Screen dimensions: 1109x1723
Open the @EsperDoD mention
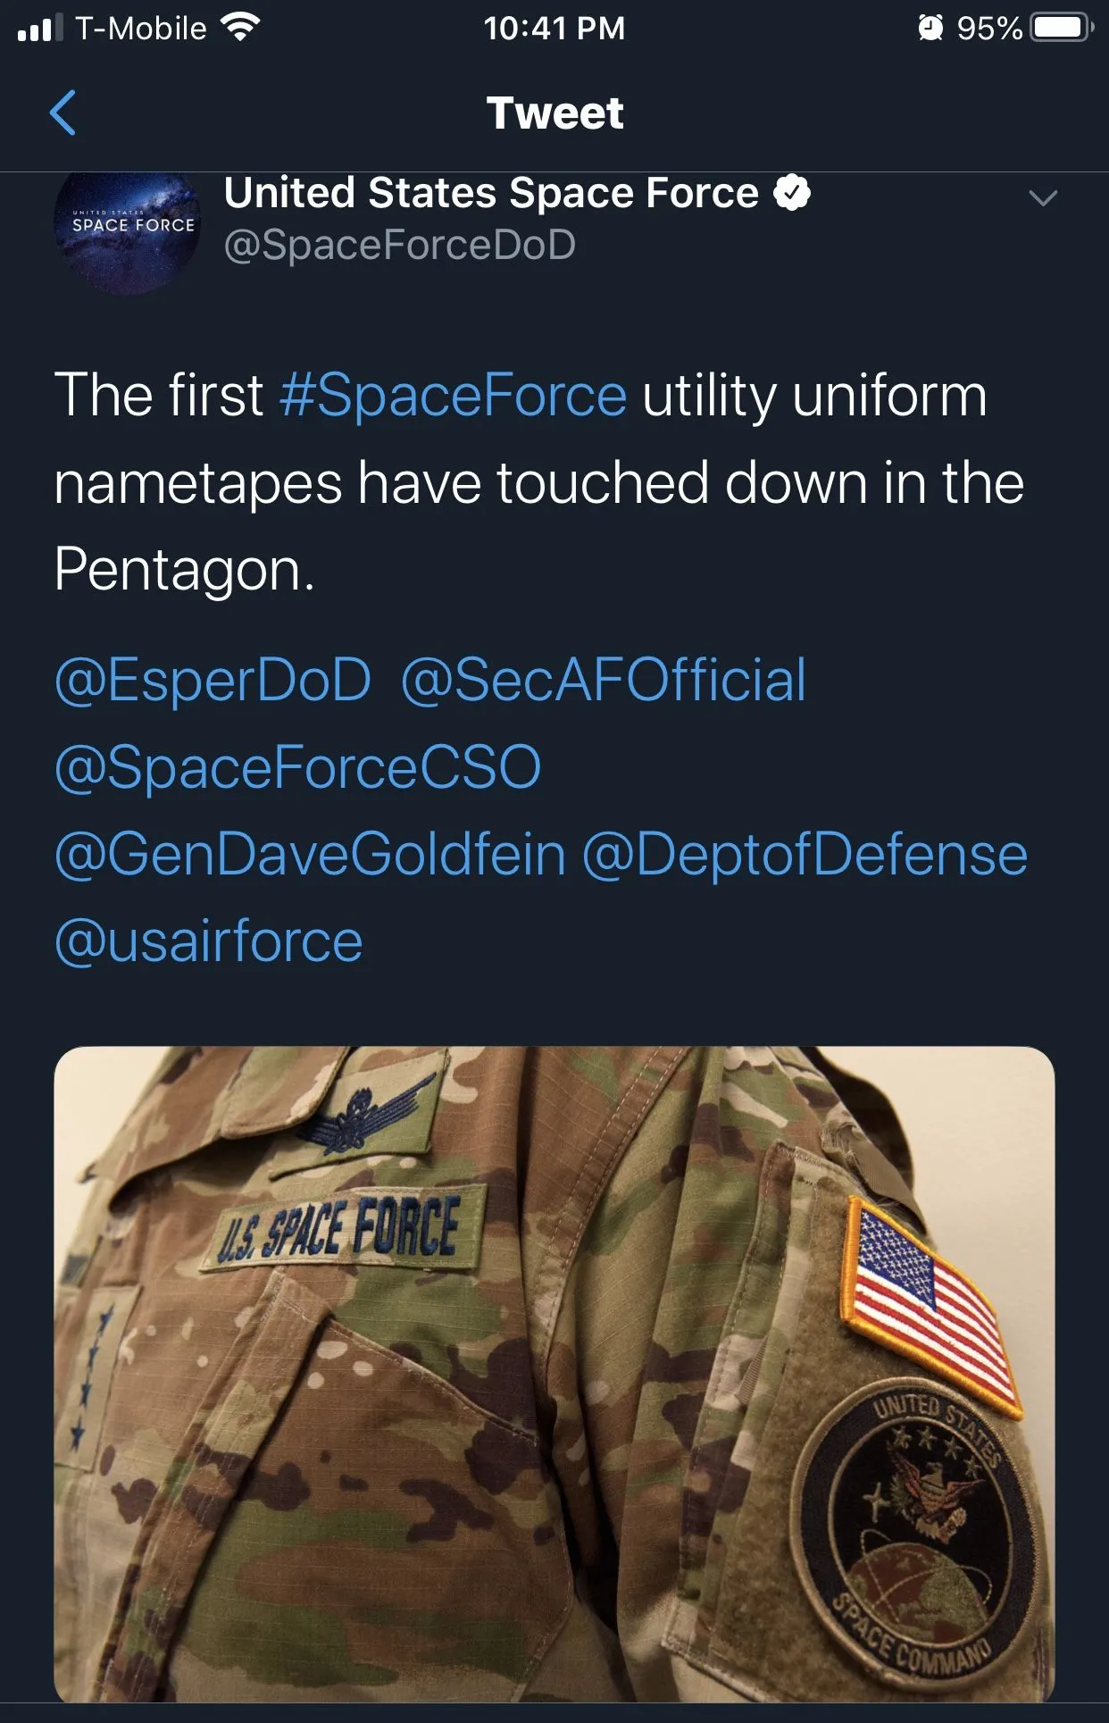pos(213,680)
